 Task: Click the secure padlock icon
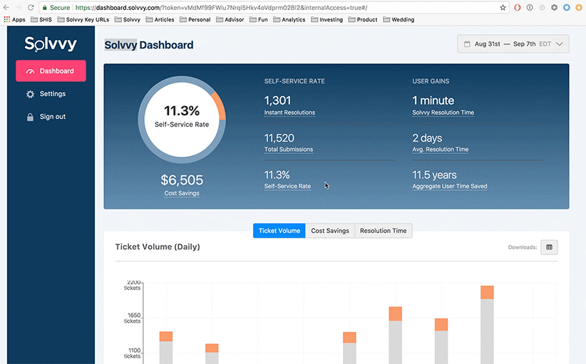44,7
